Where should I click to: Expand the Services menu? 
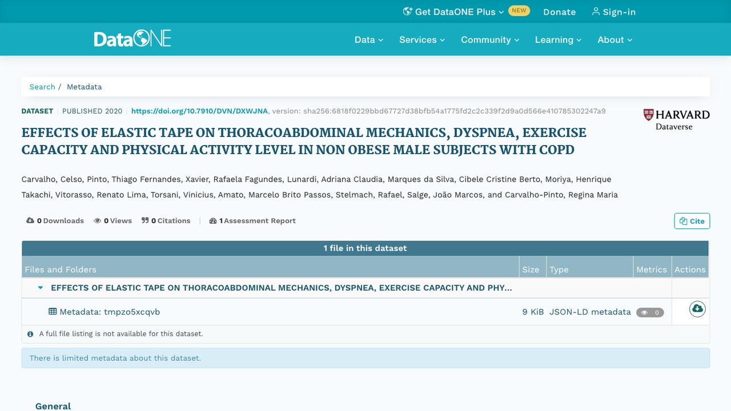[x=422, y=40]
